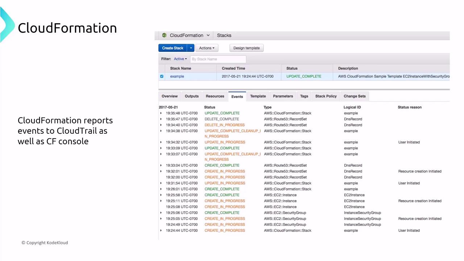Screen dimensions: 464x261
Task: Click the AWS CloudFormation Sample Template description
Action: pyautogui.click(x=394, y=76)
